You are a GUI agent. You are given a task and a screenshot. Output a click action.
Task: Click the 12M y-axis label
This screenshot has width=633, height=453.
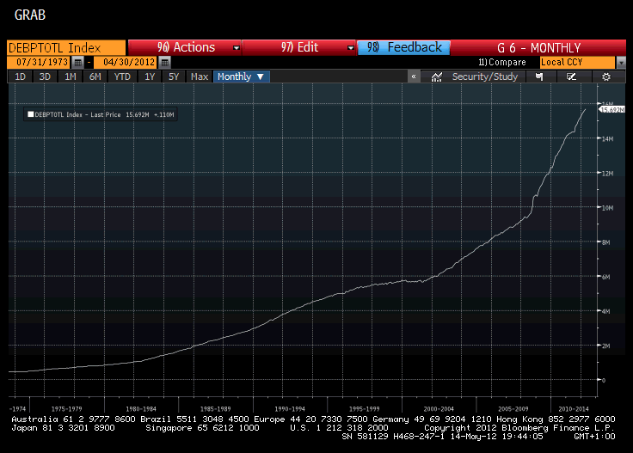coord(607,174)
